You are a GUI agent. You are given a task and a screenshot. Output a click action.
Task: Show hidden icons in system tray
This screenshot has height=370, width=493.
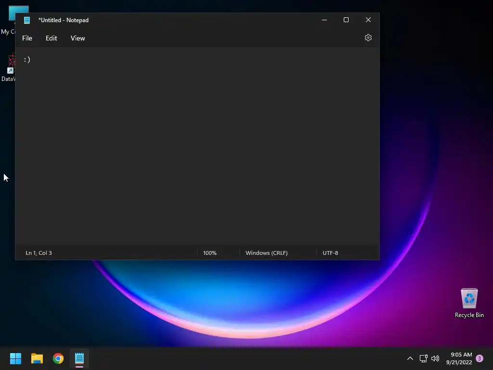410,358
